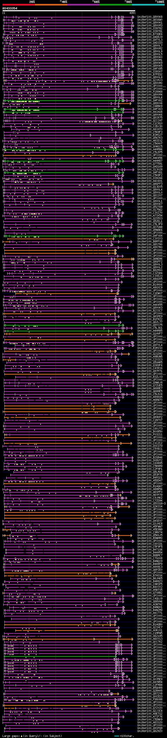Select the UniRef100_A4X4V1 row label
The image size is (167, 738).
tap(150, 181)
